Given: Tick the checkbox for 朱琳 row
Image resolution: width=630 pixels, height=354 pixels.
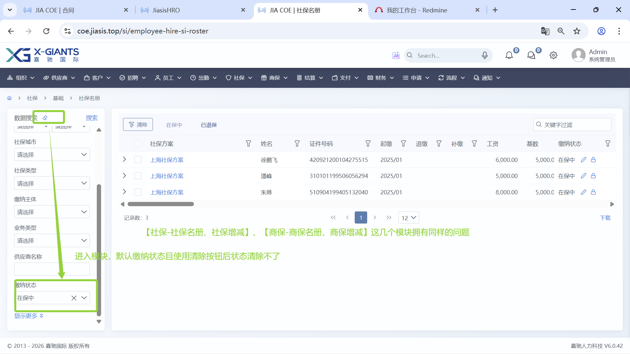Looking at the screenshot, I should tap(138, 192).
